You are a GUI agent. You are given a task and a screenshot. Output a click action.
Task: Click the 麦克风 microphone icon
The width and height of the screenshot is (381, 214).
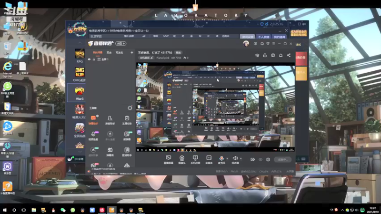click(x=221, y=159)
